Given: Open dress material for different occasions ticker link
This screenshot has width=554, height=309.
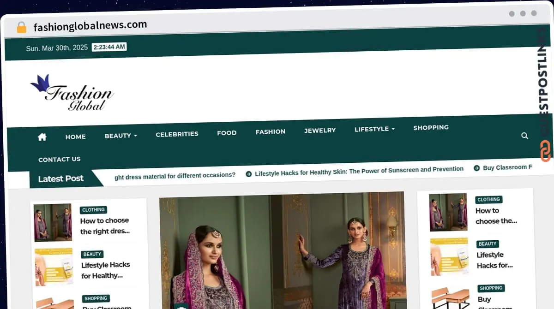Looking at the screenshot, I should pyautogui.click(x=175, y=175).
